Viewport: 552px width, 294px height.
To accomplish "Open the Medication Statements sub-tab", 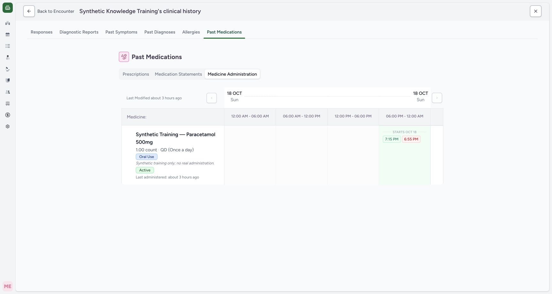I will (x=178, y=74).
